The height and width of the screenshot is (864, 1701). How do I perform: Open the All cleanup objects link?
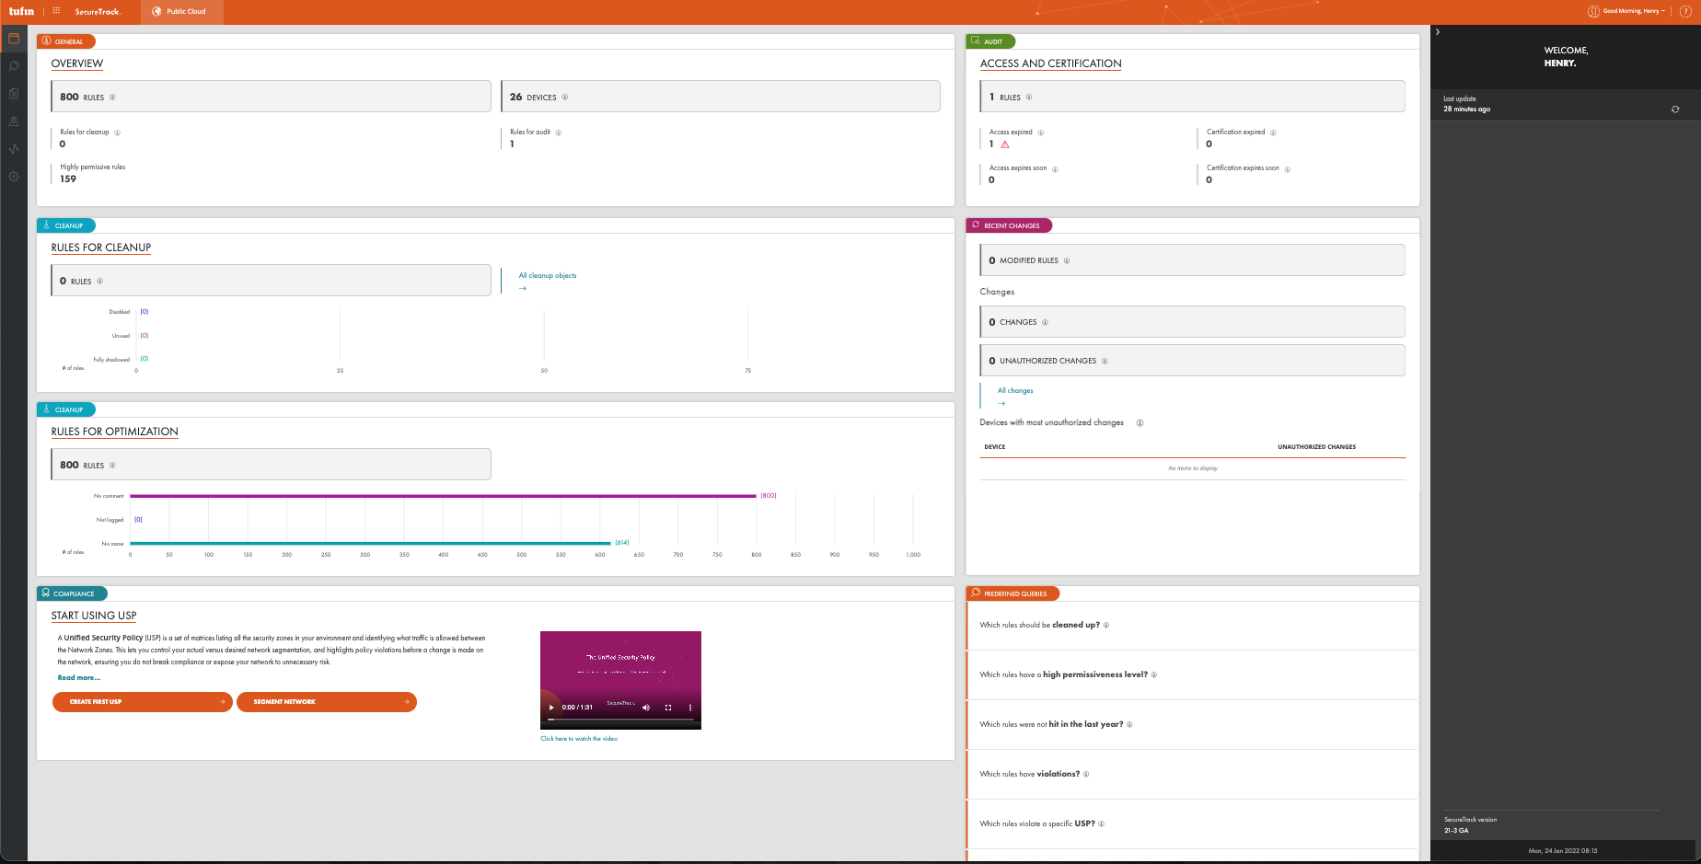click(x=548, y=276)
